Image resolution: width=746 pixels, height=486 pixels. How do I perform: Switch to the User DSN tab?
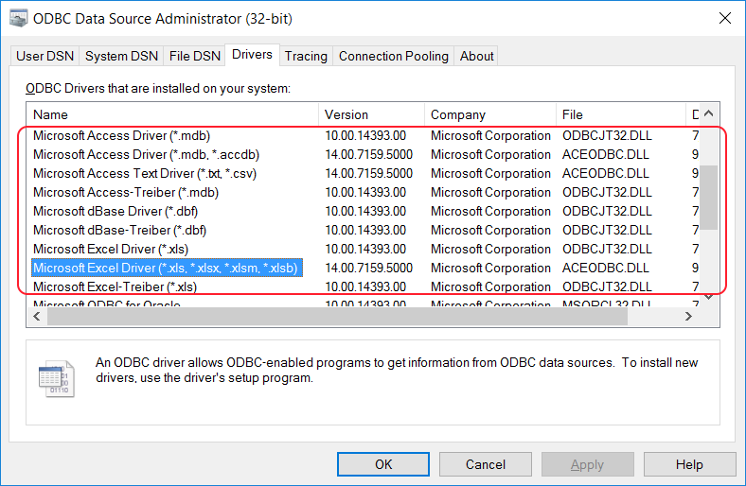coord(44,56)
